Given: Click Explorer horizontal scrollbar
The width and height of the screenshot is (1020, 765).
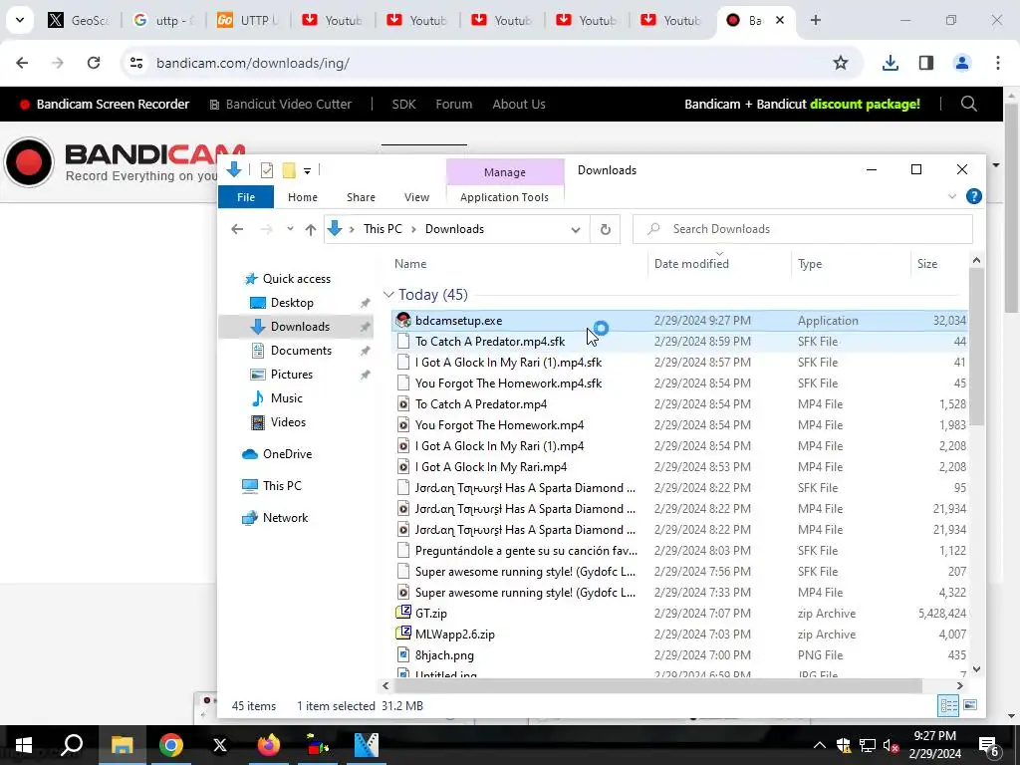Looking at the screenshot, I should coord(658,685).
